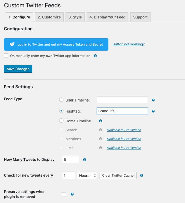The width and height of the screenshot is (185, 203).
Task: Open the 4. Display Your Feed tab
Action: tap(107, 17)
